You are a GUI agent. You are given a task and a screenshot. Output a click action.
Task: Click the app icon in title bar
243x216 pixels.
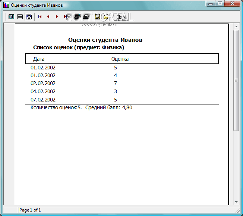(x=6, y=5)
